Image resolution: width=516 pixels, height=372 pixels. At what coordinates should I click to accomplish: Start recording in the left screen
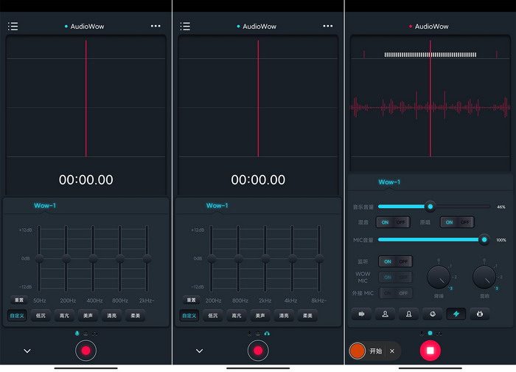[x=86, y=351]
